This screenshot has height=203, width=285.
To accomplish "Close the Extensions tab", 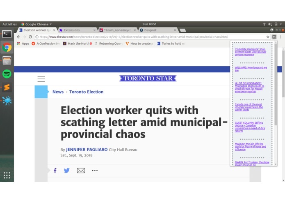I will click(94, 30).
